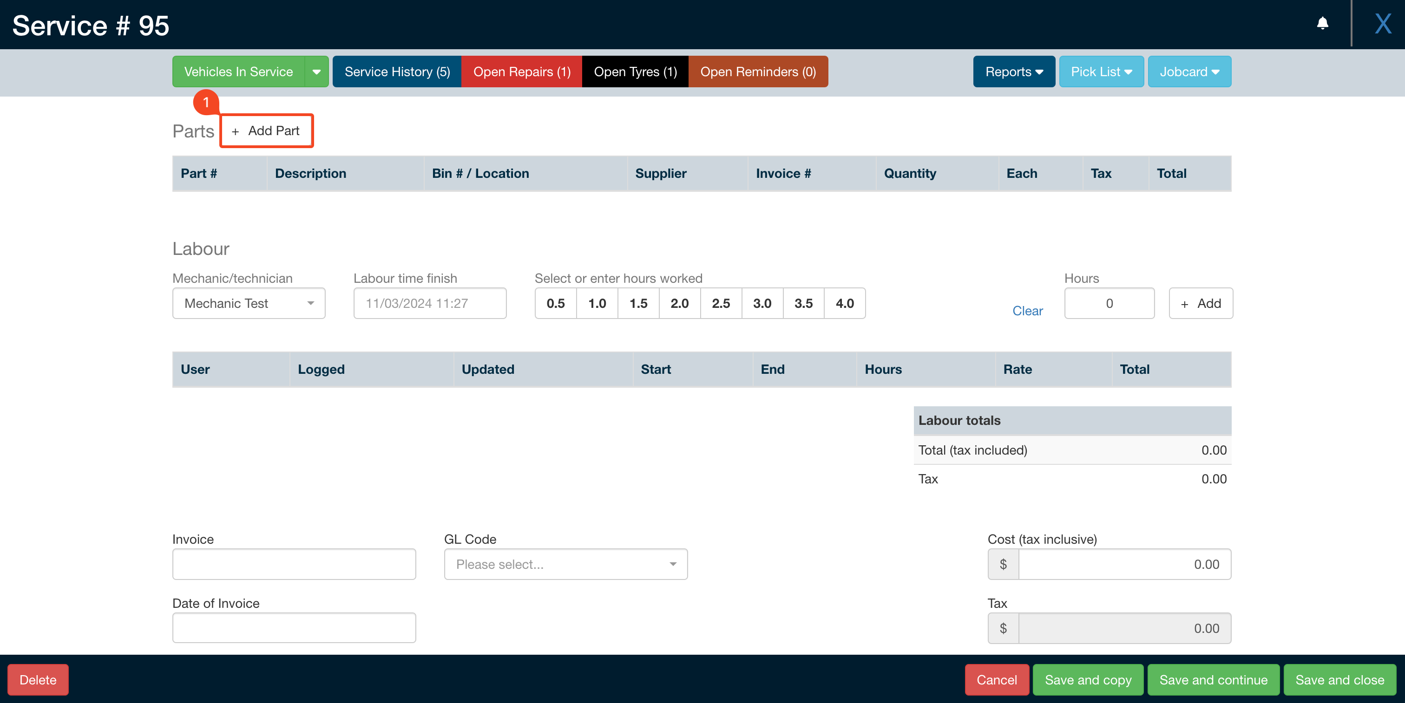Click the Hours input field
This screenshot has width=1405, height=703.
tap(1110, 303)
